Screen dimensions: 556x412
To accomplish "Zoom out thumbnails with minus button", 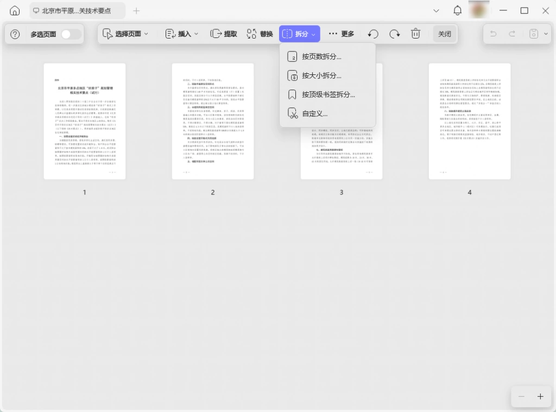I will tap(521, 396).
